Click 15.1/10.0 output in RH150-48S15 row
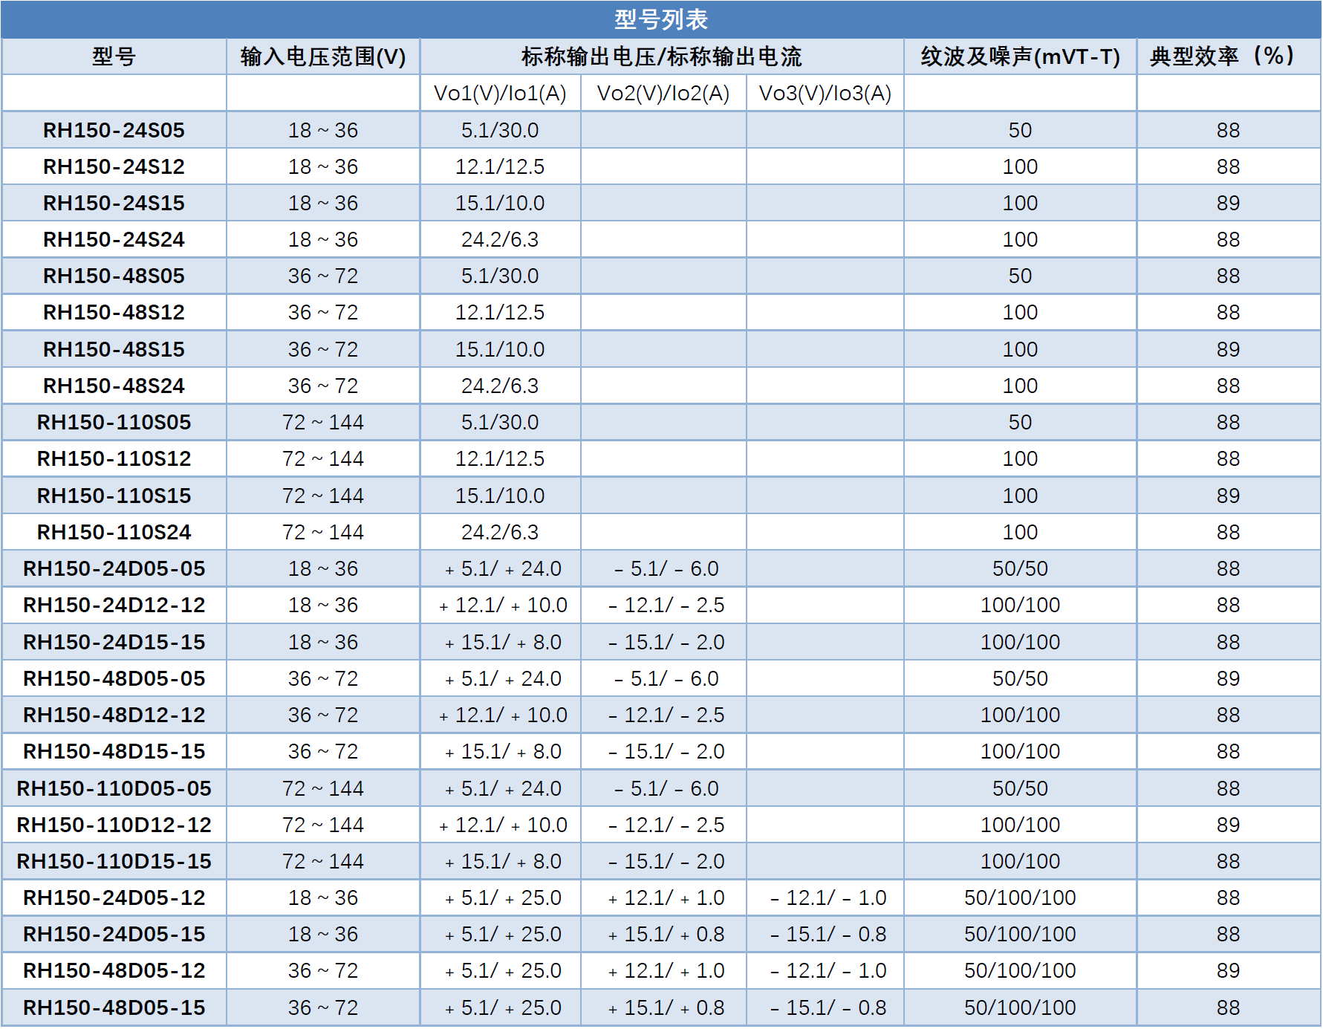The image size is (1323, 1029). [500, 349]
